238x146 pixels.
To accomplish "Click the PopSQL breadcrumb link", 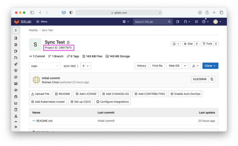I will pos(33,30).
